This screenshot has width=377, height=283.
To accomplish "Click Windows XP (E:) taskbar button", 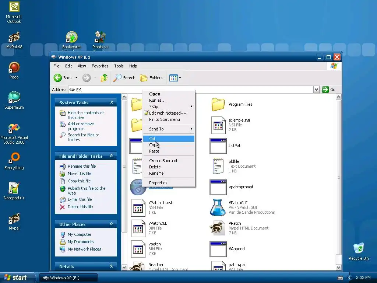I will [x=68, y=278].
